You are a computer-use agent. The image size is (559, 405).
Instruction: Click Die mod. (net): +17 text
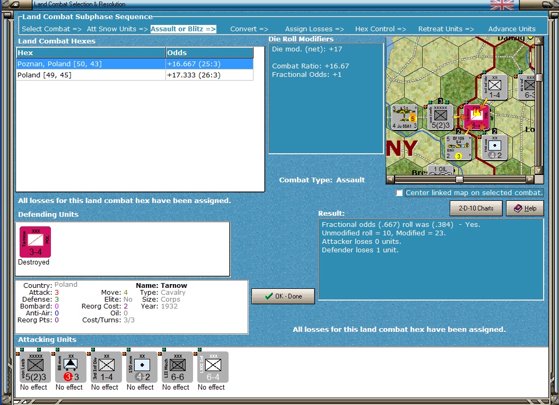pyautogui.click(x=307, y=49)
